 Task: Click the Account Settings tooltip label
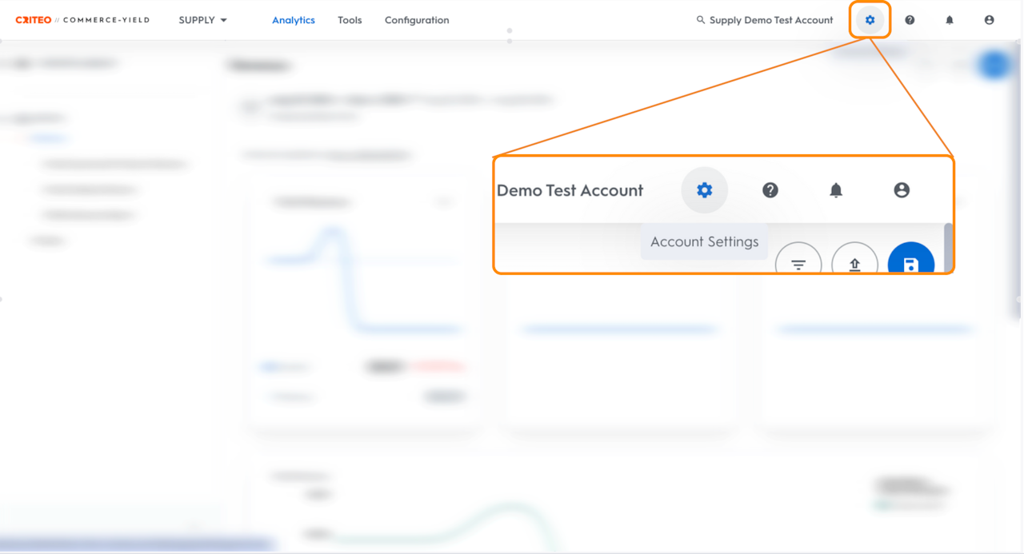click(x=704, y=241)
